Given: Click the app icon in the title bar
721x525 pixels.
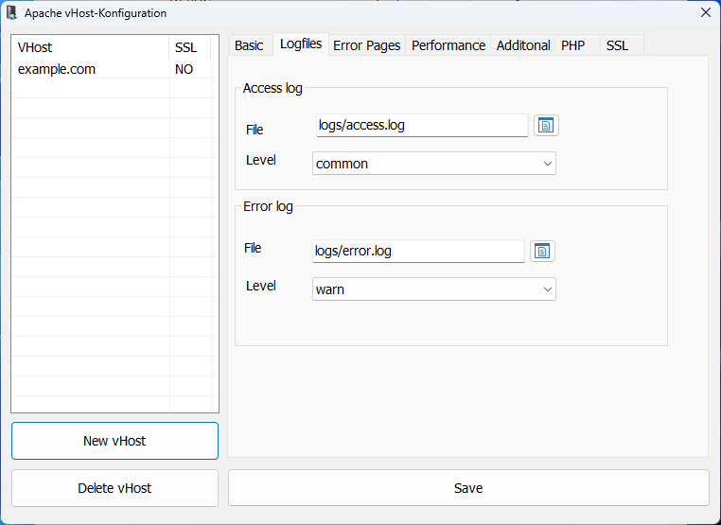Looking at the screenshot, I should coord(12,13).
